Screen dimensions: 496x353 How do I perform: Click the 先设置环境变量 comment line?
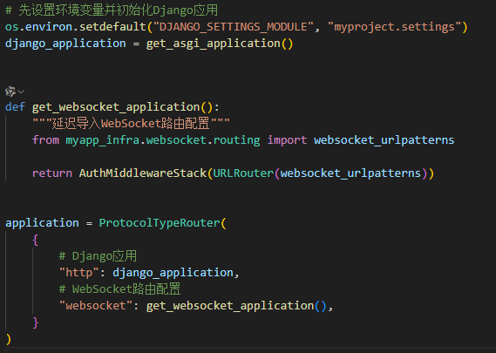[x=112, y=10]
